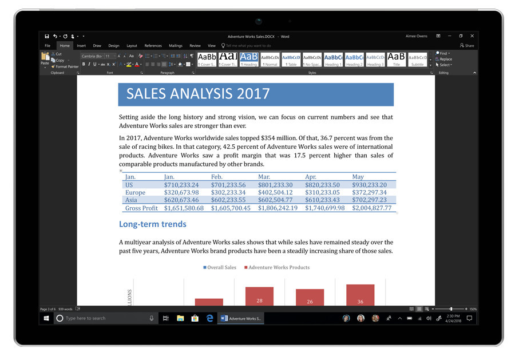Open the Change Case (Aa) dropdown
Viewport: 515px width, 356px height.
point(132,56)
